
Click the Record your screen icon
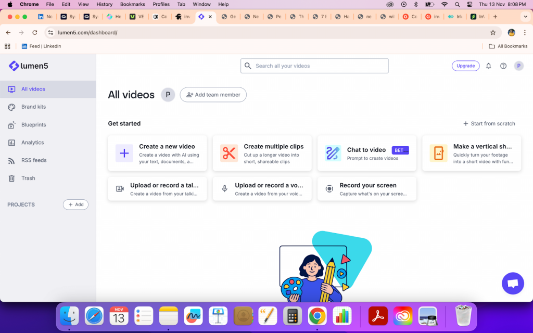point(329,189)
